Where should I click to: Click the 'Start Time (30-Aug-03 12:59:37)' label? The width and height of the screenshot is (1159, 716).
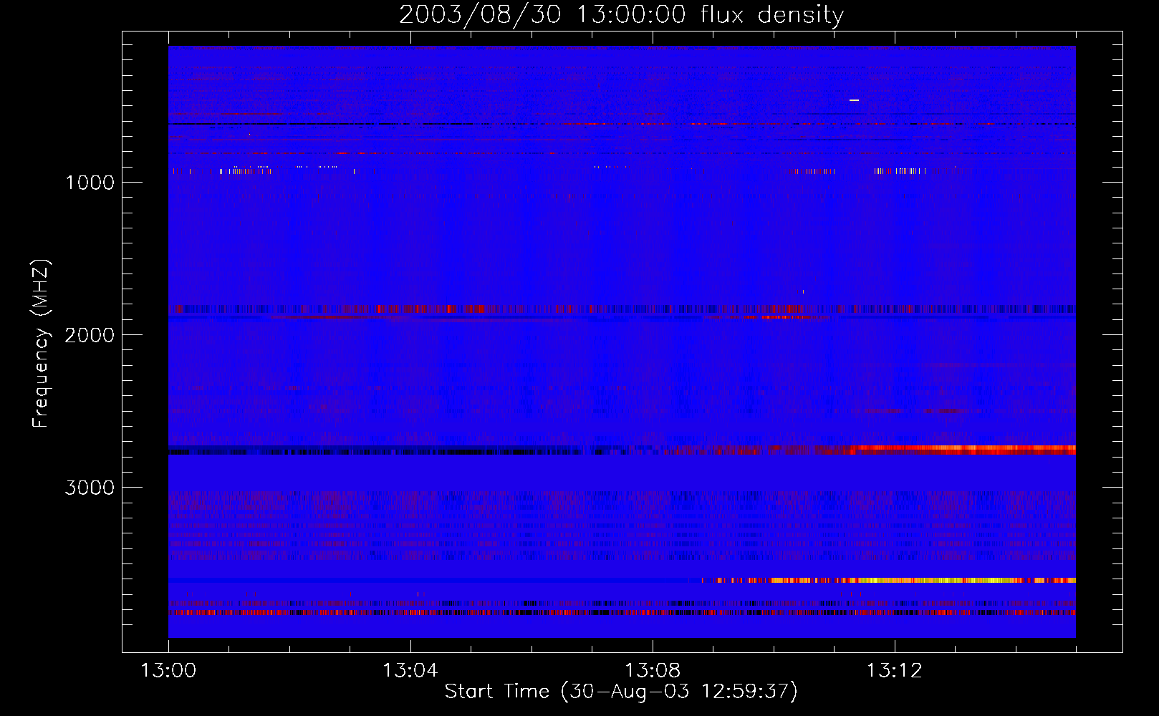pos(621,692)
